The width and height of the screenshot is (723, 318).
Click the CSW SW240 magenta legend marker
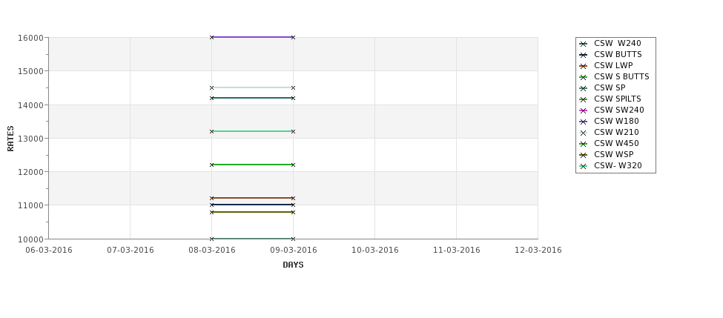pyautogui.click(x=584, y=110)
